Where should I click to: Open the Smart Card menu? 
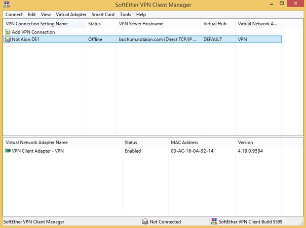click(x=103, y=15)
